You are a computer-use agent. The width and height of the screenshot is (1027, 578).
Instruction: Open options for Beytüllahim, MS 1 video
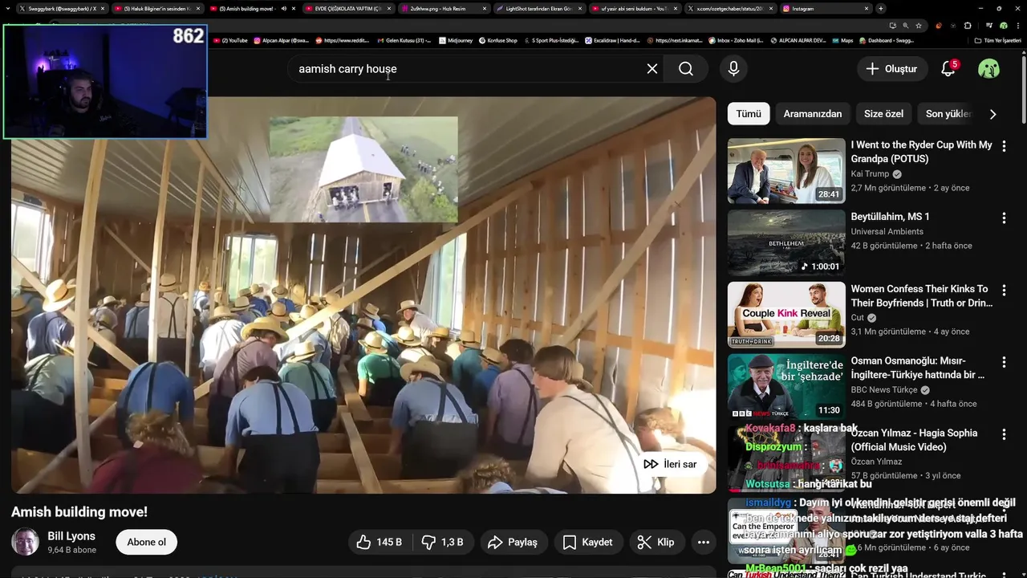(x=1003, y=218)
